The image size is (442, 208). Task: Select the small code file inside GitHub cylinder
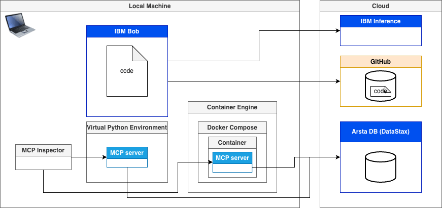pyautogui.click(x=380, y=91)
